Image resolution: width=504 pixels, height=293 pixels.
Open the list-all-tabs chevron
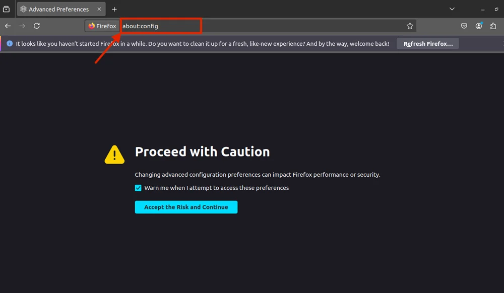(x=452, y=9)
